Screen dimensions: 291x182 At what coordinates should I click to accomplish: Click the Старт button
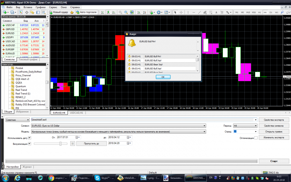274,161
